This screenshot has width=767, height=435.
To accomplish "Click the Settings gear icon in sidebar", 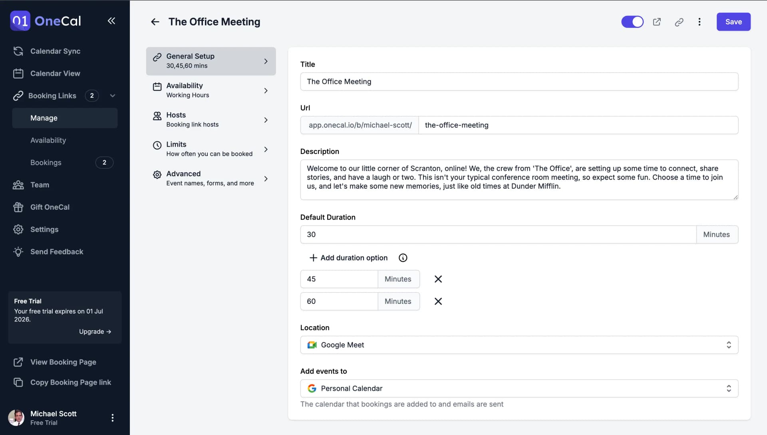I will (x=18, y=230).
